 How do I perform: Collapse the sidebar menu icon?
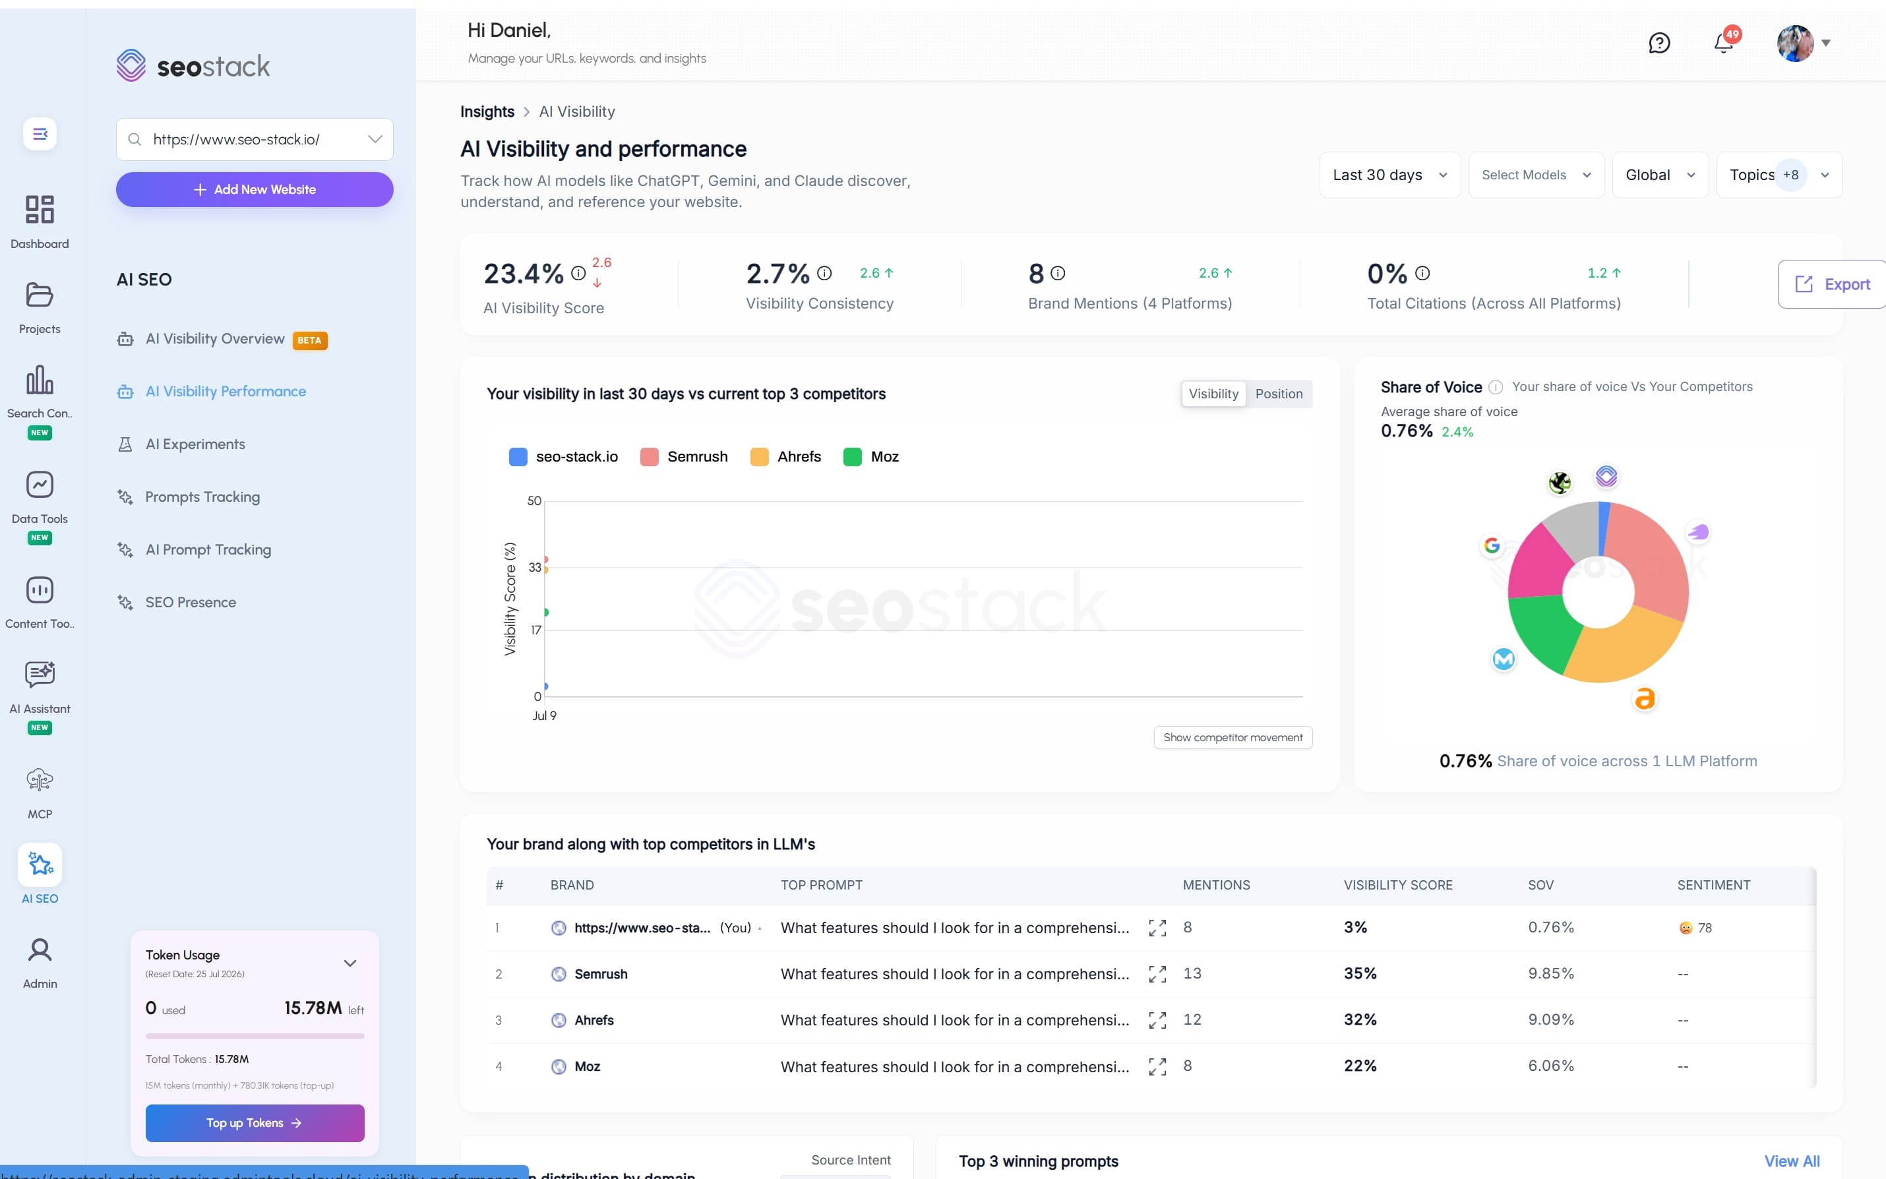(40, 134)
